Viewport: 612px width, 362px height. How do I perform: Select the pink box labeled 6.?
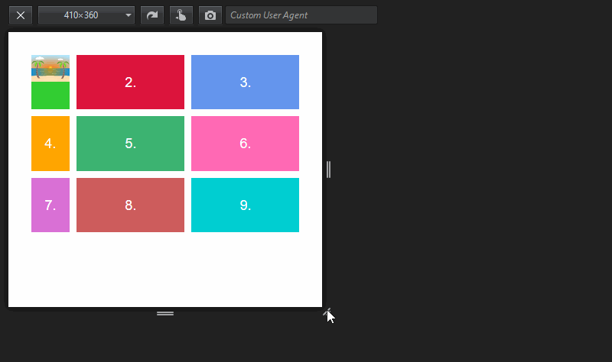click(x=245, y=144)
